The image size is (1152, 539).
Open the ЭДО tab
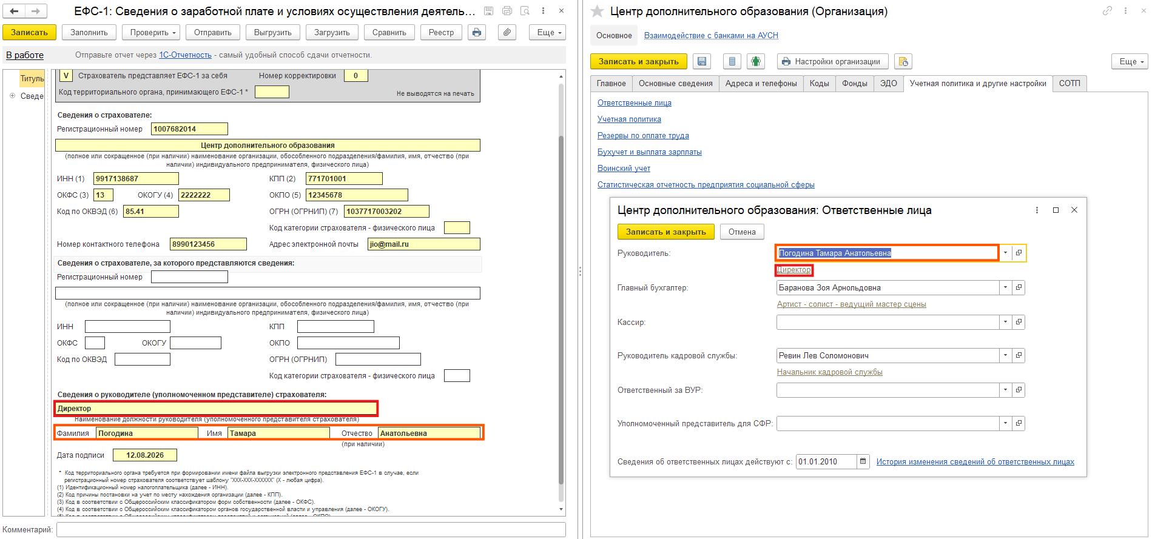click(888, 84)
